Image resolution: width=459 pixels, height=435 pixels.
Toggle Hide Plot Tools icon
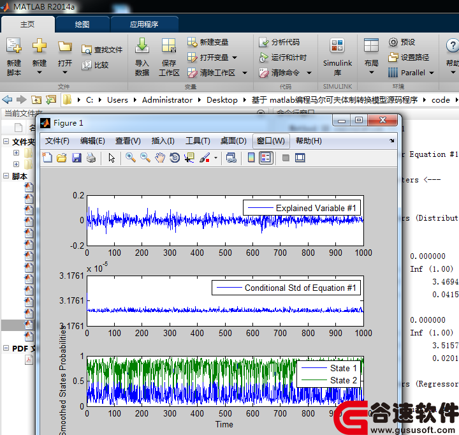286,158
